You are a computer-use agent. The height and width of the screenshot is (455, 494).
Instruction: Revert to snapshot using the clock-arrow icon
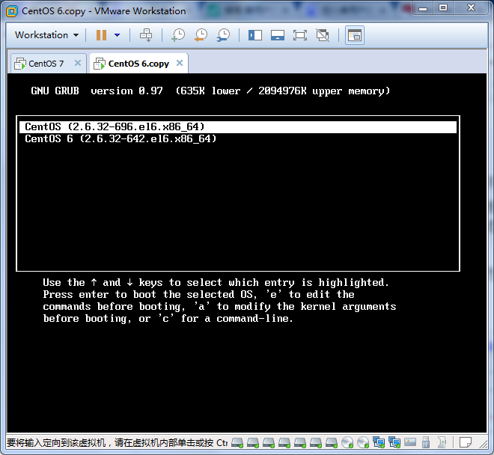pos(201,35)
